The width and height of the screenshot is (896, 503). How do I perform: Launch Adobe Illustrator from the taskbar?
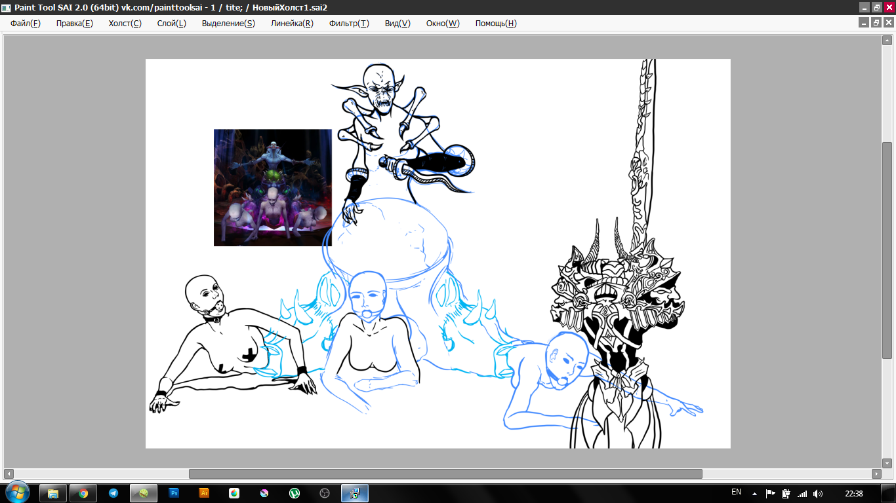click(x=204, y=493)
